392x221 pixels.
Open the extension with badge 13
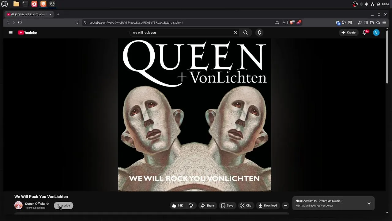[338, 23]
